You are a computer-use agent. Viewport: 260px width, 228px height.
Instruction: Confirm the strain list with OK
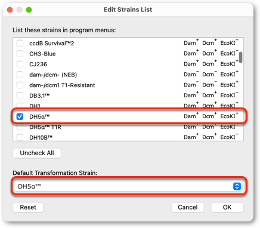(227, 207)
